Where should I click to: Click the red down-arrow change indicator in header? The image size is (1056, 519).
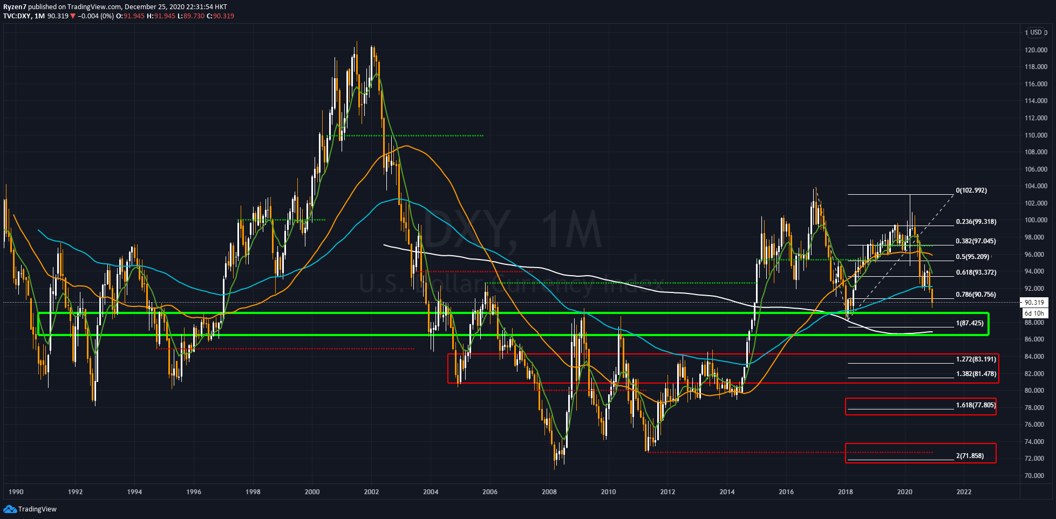[73, 16]
